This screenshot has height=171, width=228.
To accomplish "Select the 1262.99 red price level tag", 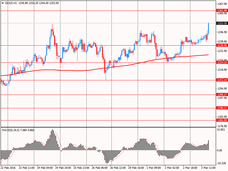I will point(221,11).
